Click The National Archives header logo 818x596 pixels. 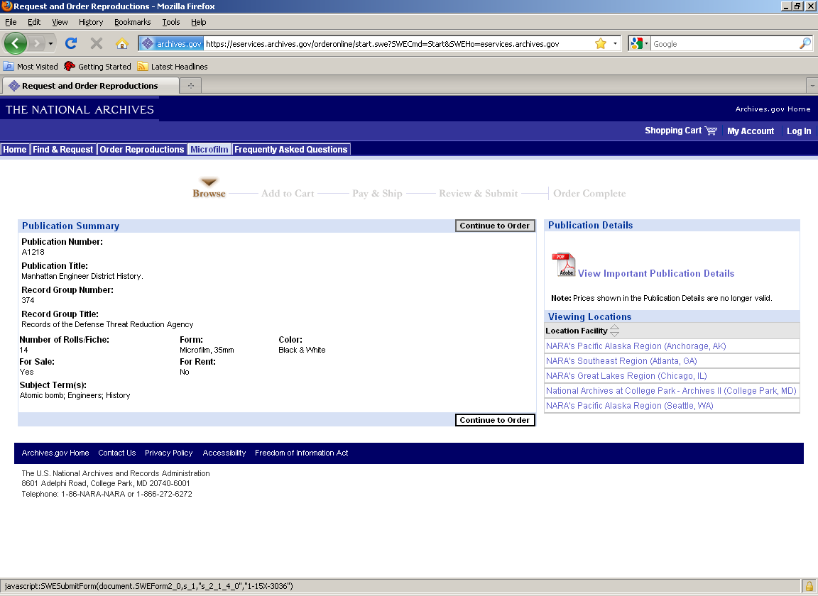point(80,109)
